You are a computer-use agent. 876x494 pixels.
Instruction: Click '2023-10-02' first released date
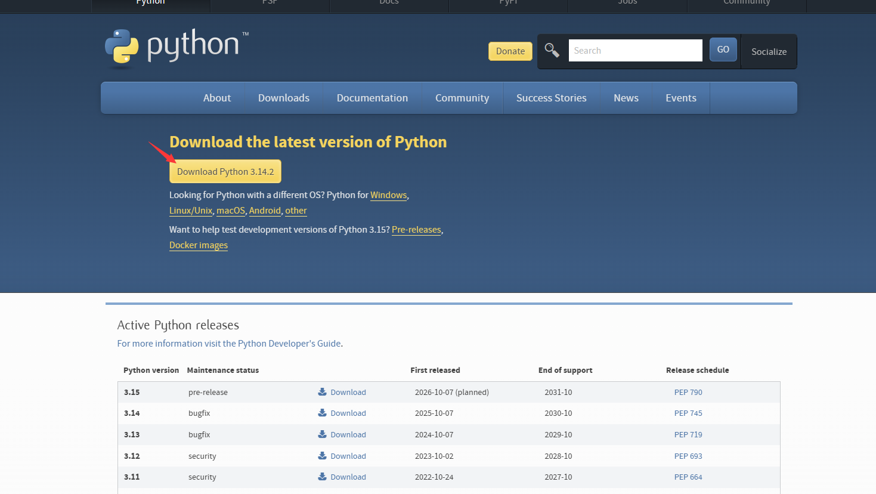pyautogui.click(x=434, y=456)
